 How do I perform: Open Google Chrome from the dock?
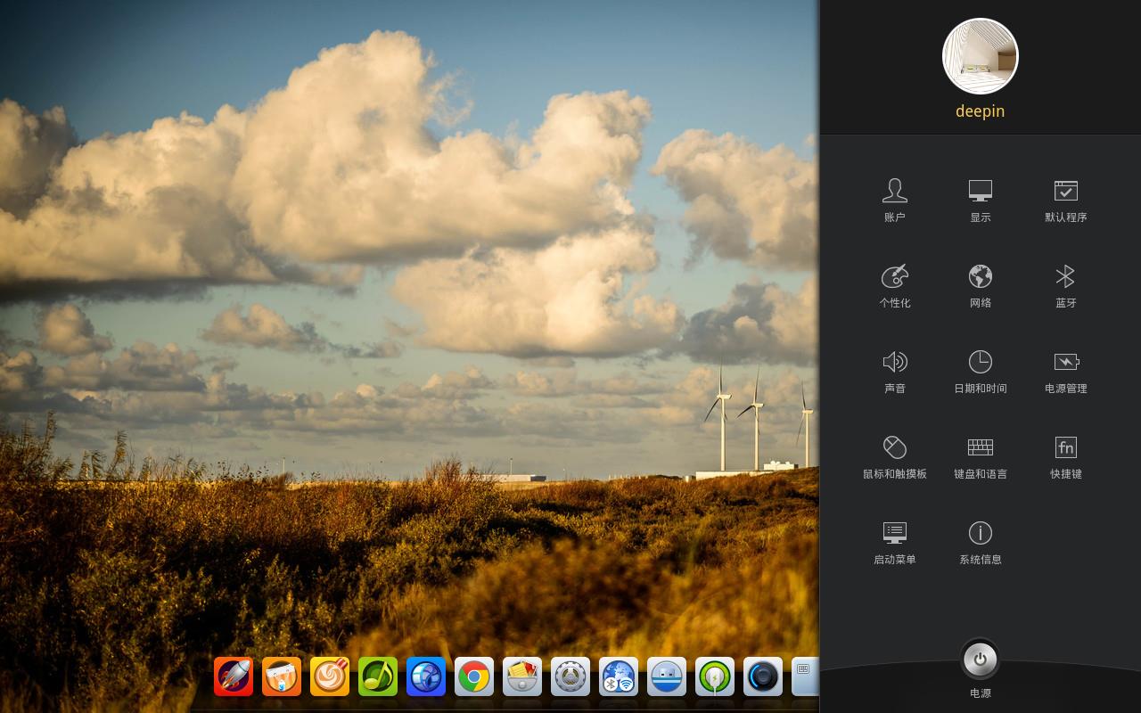click(x=474, y=677)
